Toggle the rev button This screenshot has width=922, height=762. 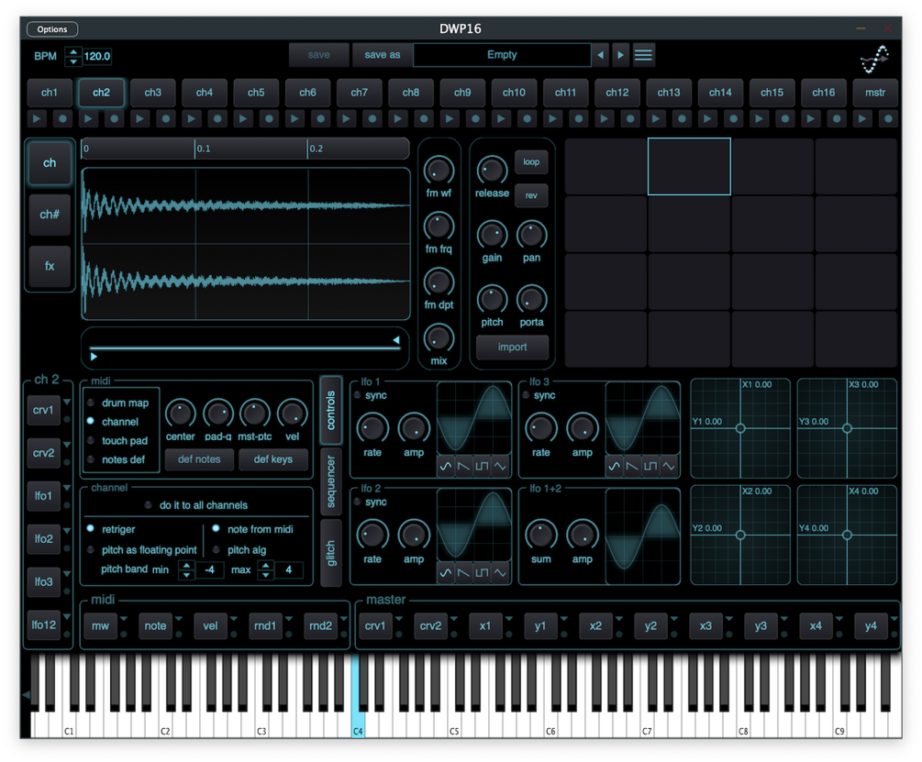pyautogui.click(x=531, y=195)
